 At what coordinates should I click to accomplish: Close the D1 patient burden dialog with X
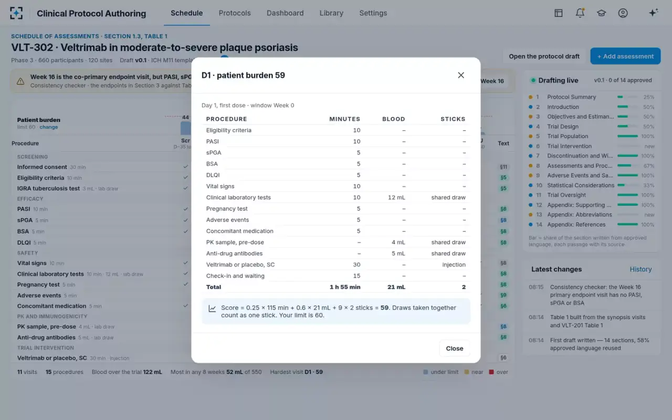click(461, 75)
